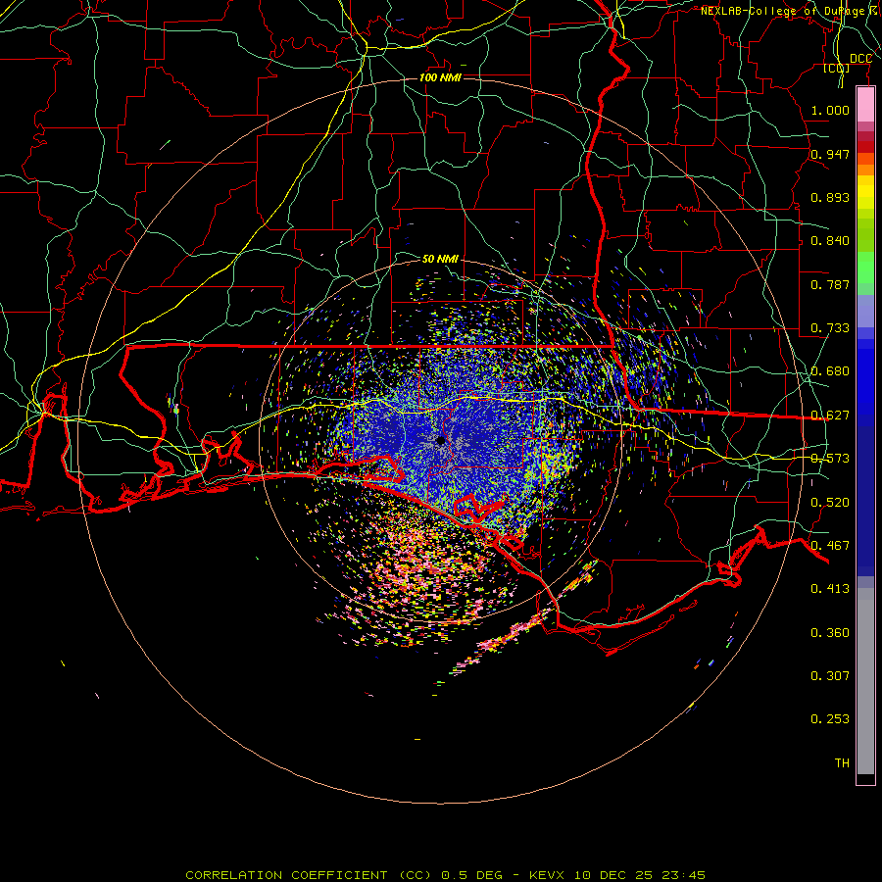Click the 0.947 value on the color scale
Image resolution: width=882 pixels, height=882 pixels.
830,154
